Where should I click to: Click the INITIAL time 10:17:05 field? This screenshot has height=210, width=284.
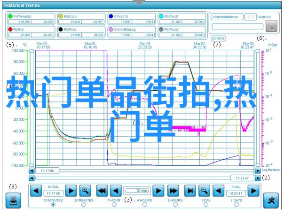pyautogui.click(x=53, y=194)
